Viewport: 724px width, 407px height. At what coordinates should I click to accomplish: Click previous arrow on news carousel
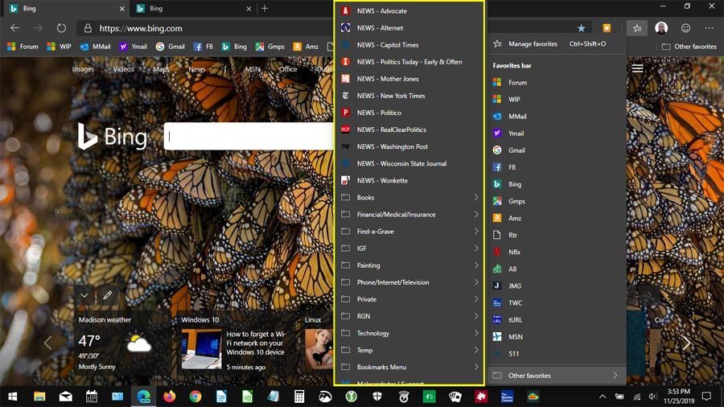pyautogui.click(x=48, y=343)
